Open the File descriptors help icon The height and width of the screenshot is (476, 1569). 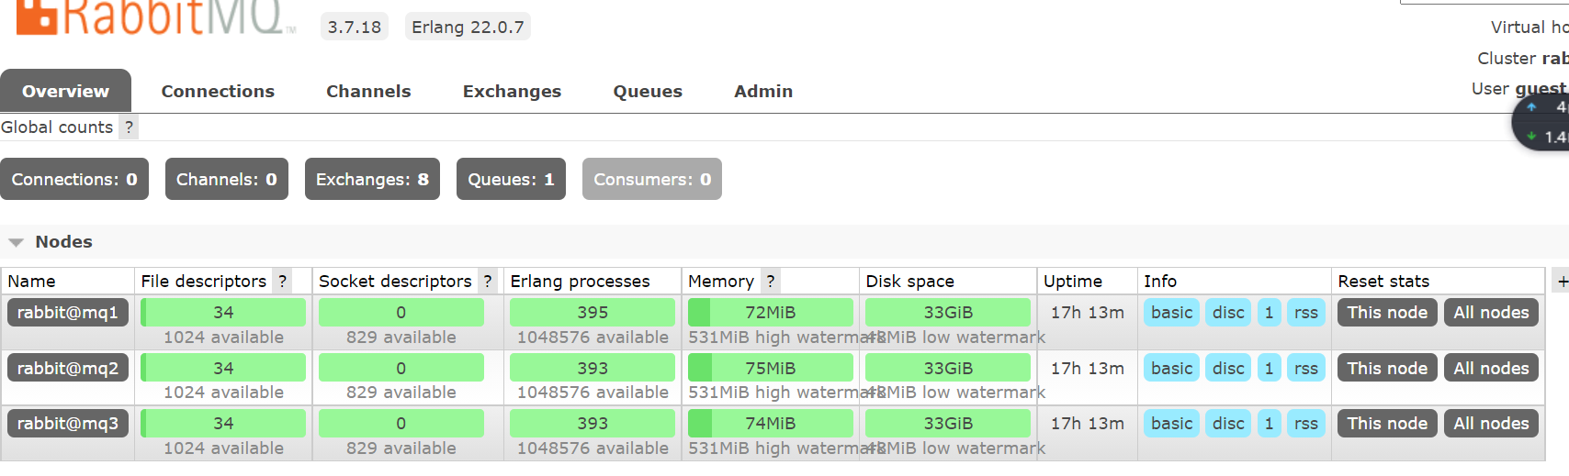(283, 282)
